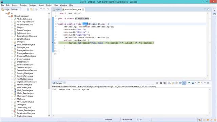Open Project Explorer view menu triangle
This screenshot has width=217, height=122.
click(41, 9)
